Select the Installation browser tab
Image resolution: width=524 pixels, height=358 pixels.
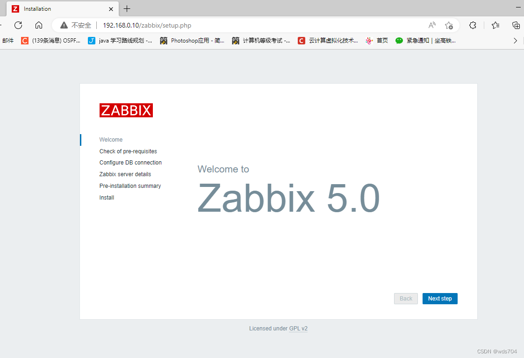63,9
